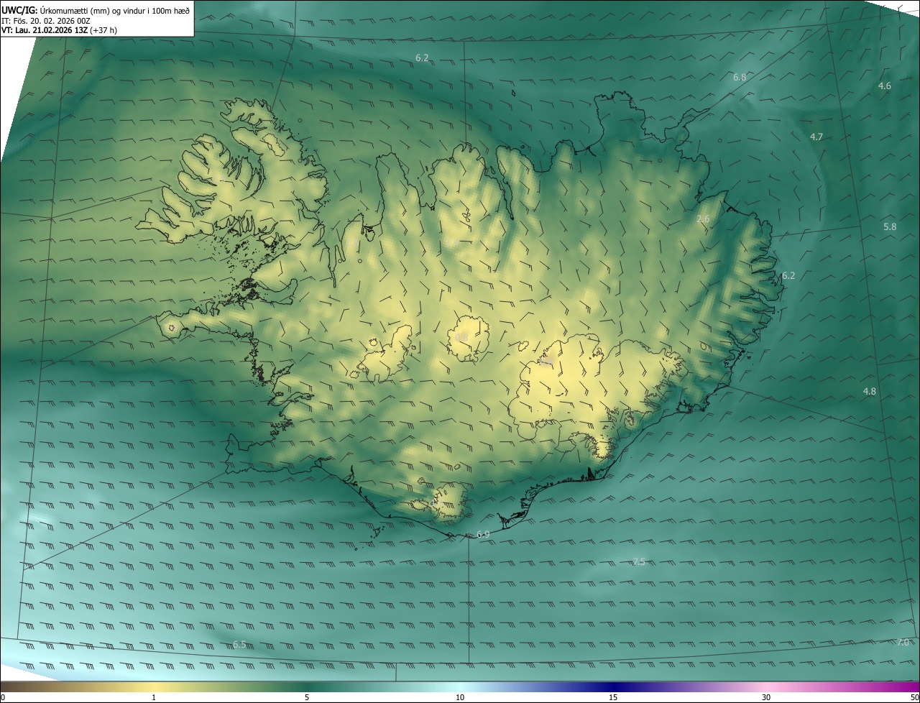The image size is (920, 703).
Task: Click the 1 tick on the color scale
Action: [154, 697]
